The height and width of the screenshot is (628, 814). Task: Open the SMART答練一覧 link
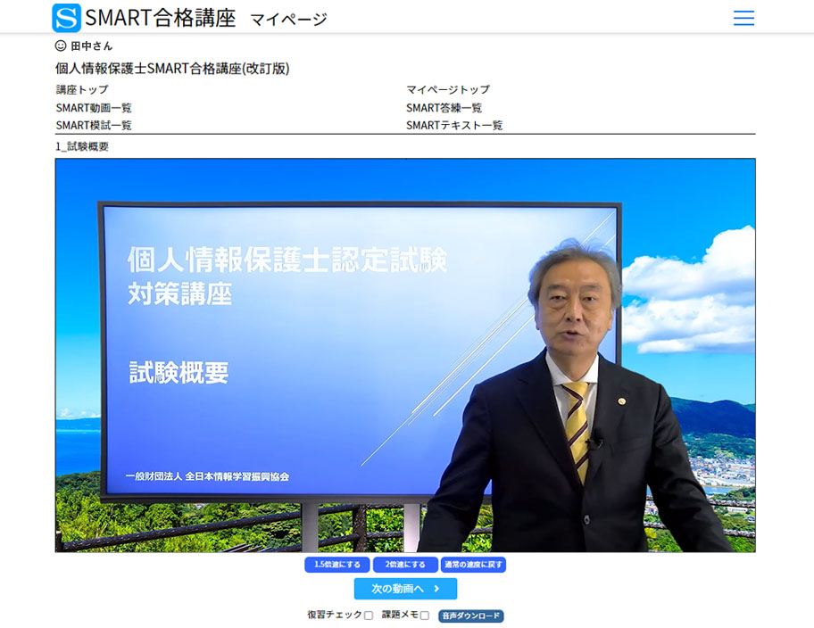pos(444,108)
